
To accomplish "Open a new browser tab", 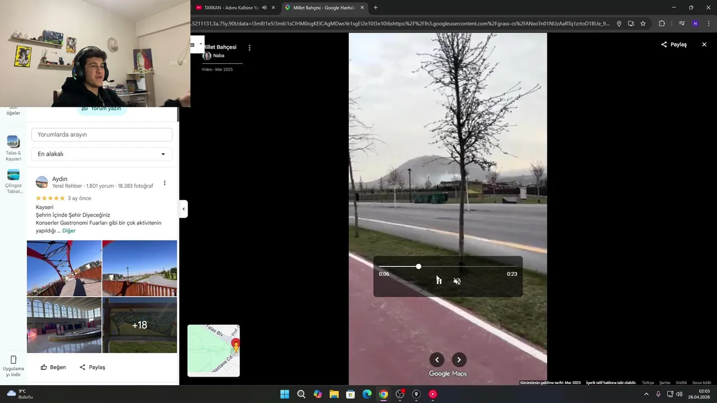I will [x=375, y=8].
